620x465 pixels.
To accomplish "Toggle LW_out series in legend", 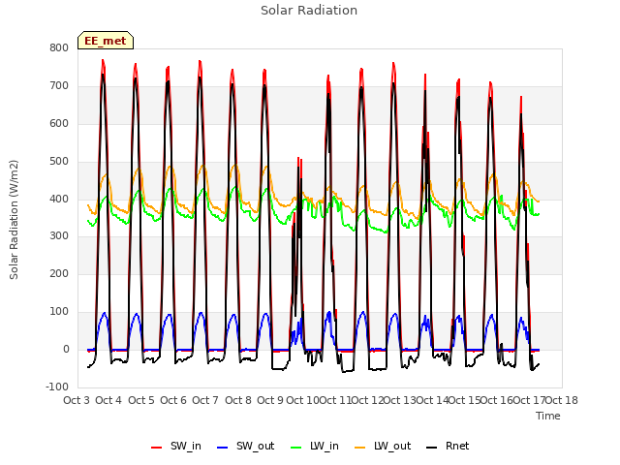I will [x=383, y=446].
